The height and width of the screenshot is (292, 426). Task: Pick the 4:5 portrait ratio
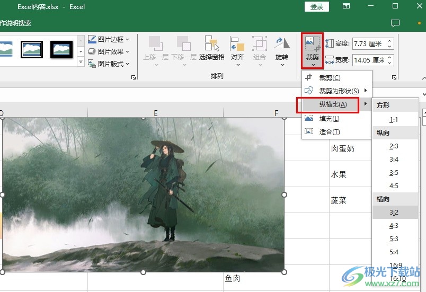pyautogui.click(x=395, y=186)
